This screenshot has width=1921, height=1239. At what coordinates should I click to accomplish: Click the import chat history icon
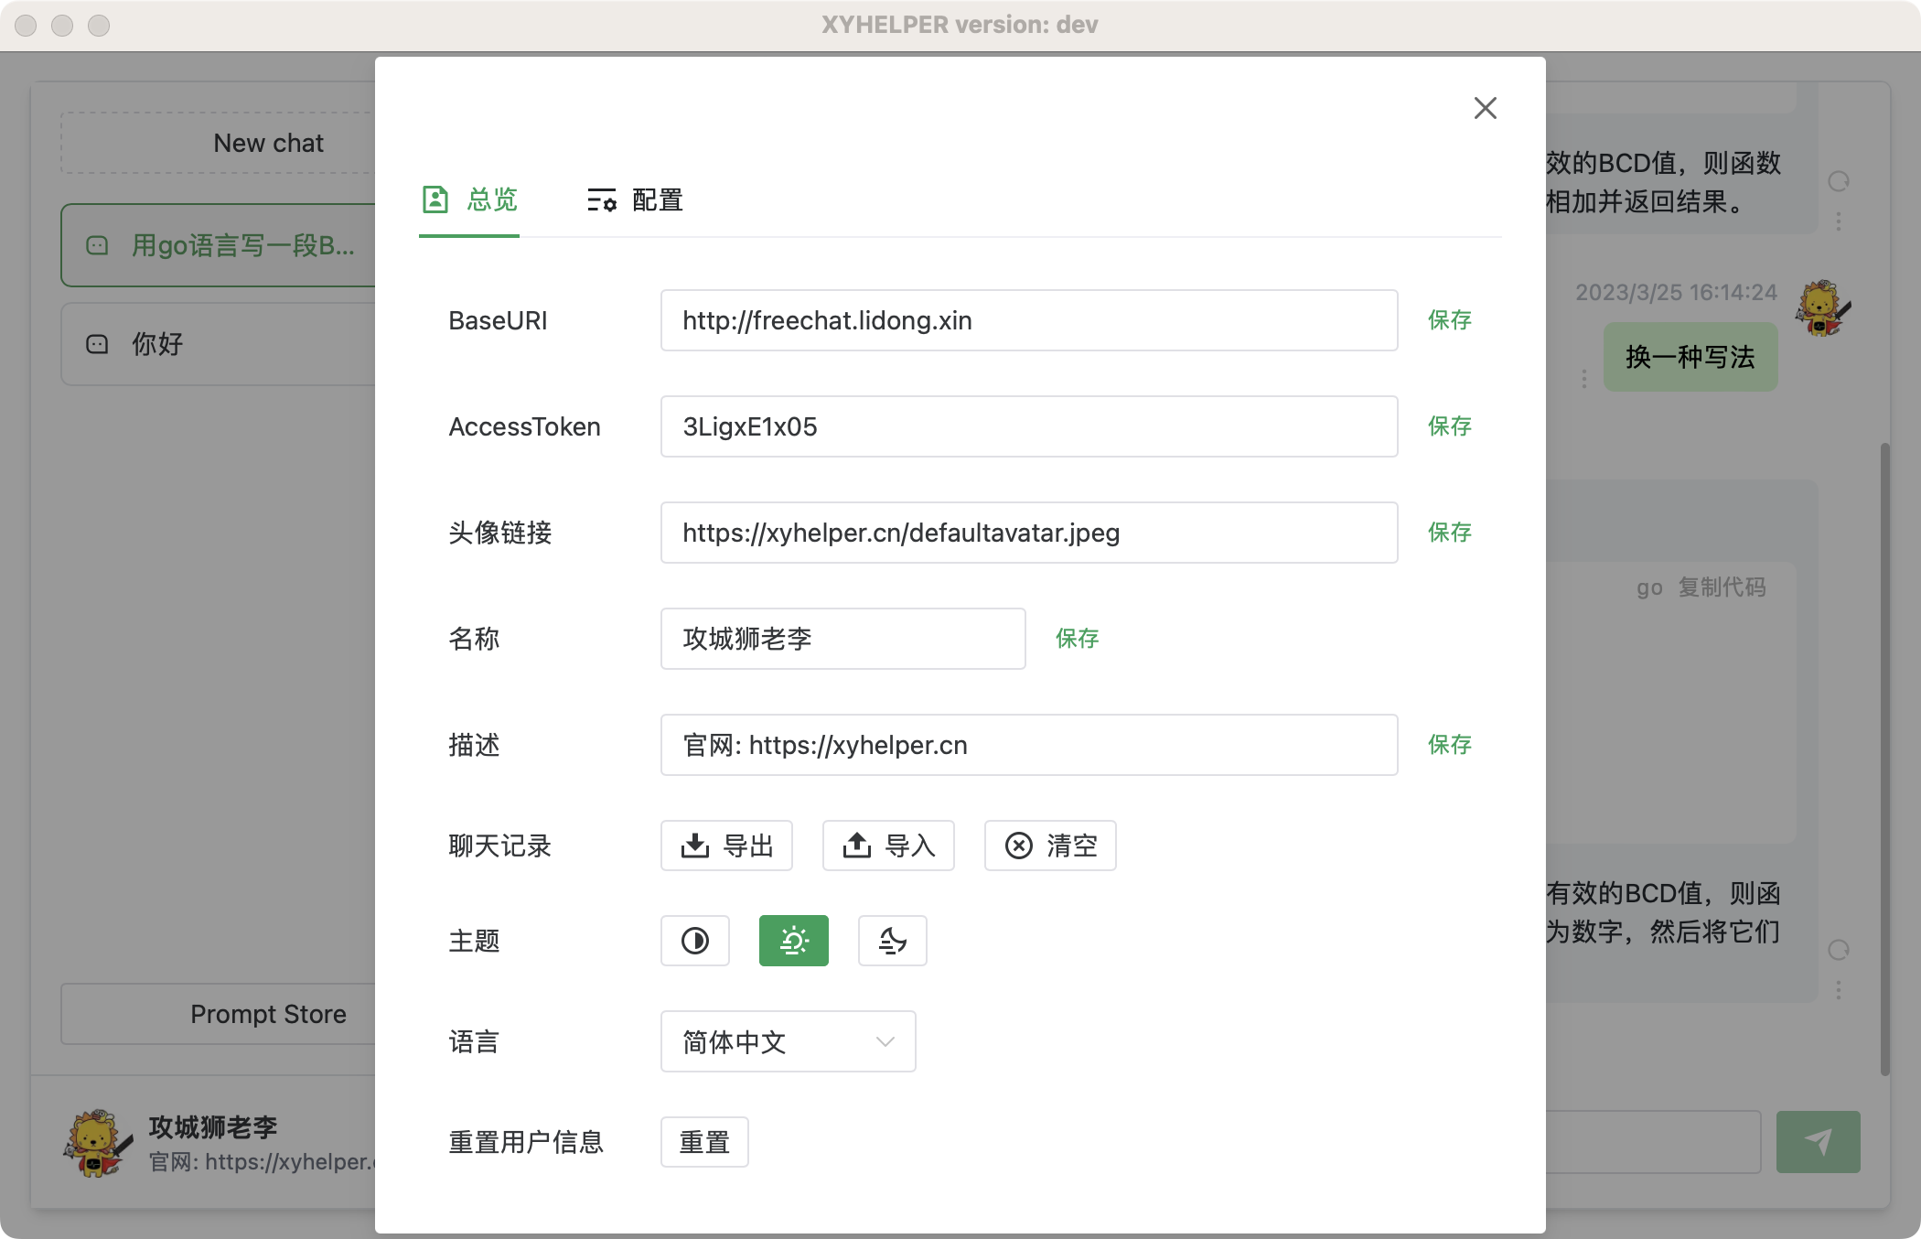point(856,846)
